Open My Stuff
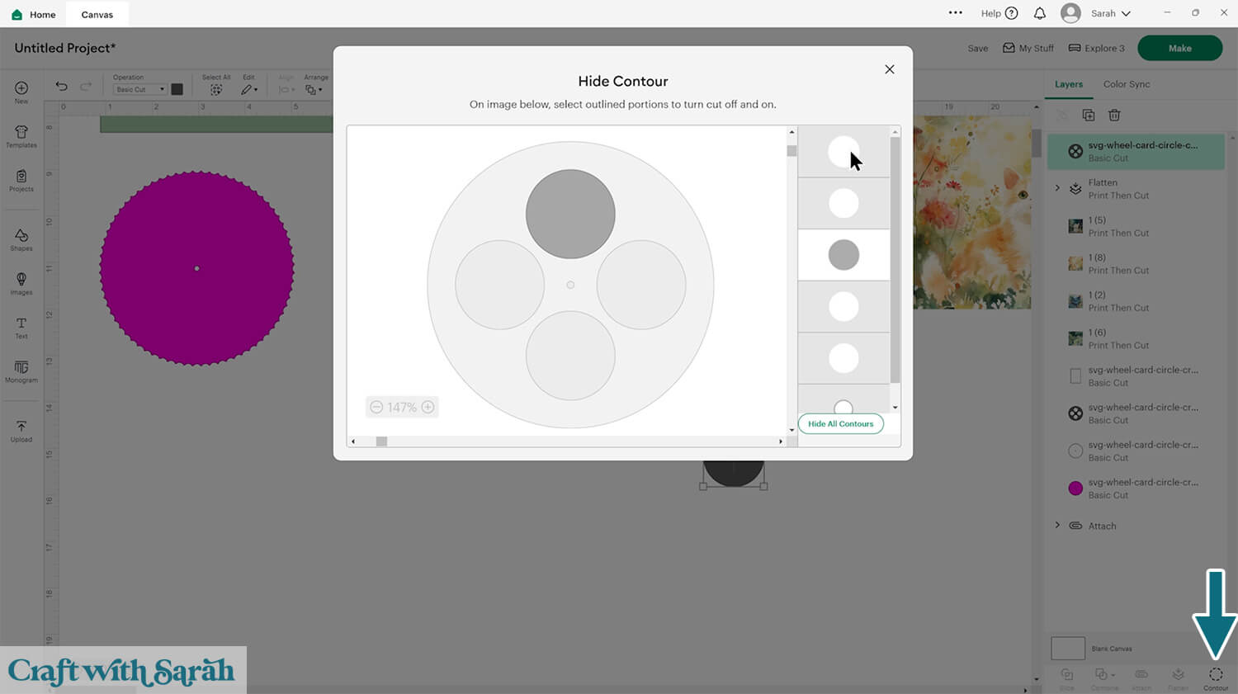Screen dimensions: 1238x694 pos(1028,48)
